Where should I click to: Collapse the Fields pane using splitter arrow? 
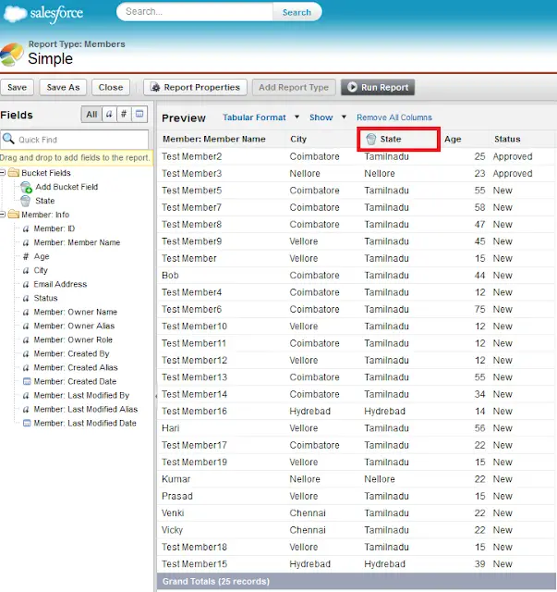[x=156, y=396]
